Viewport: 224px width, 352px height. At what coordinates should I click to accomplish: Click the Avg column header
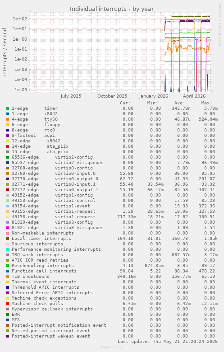(180, 103)
